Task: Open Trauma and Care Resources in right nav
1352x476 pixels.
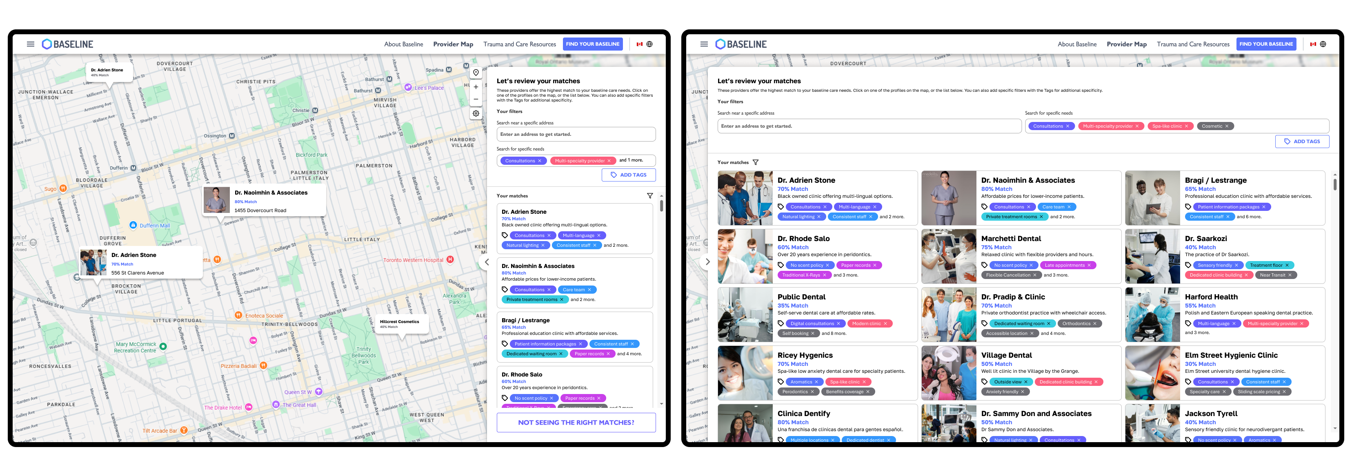Action: 1193,44
